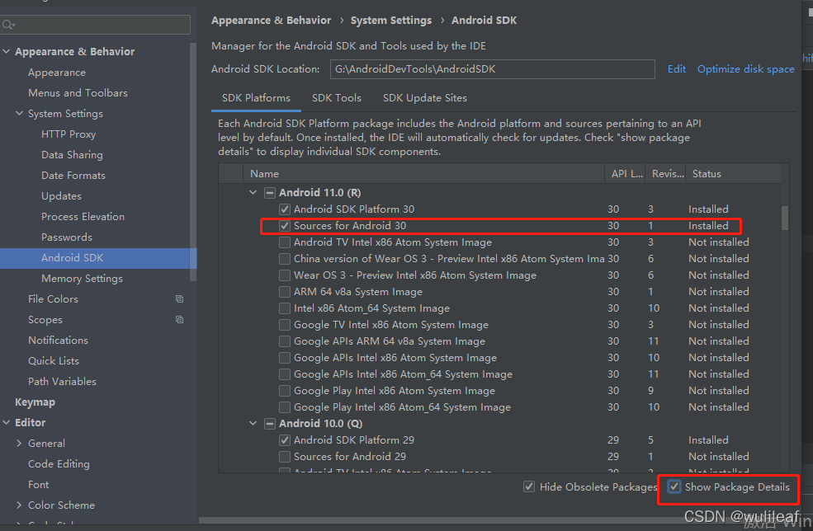
Task: Uncheck Sources for Android 30
Action: [285, 226]
